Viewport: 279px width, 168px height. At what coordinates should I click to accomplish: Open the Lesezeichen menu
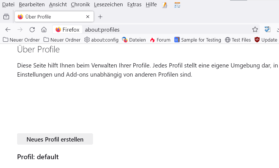point(108,5)
